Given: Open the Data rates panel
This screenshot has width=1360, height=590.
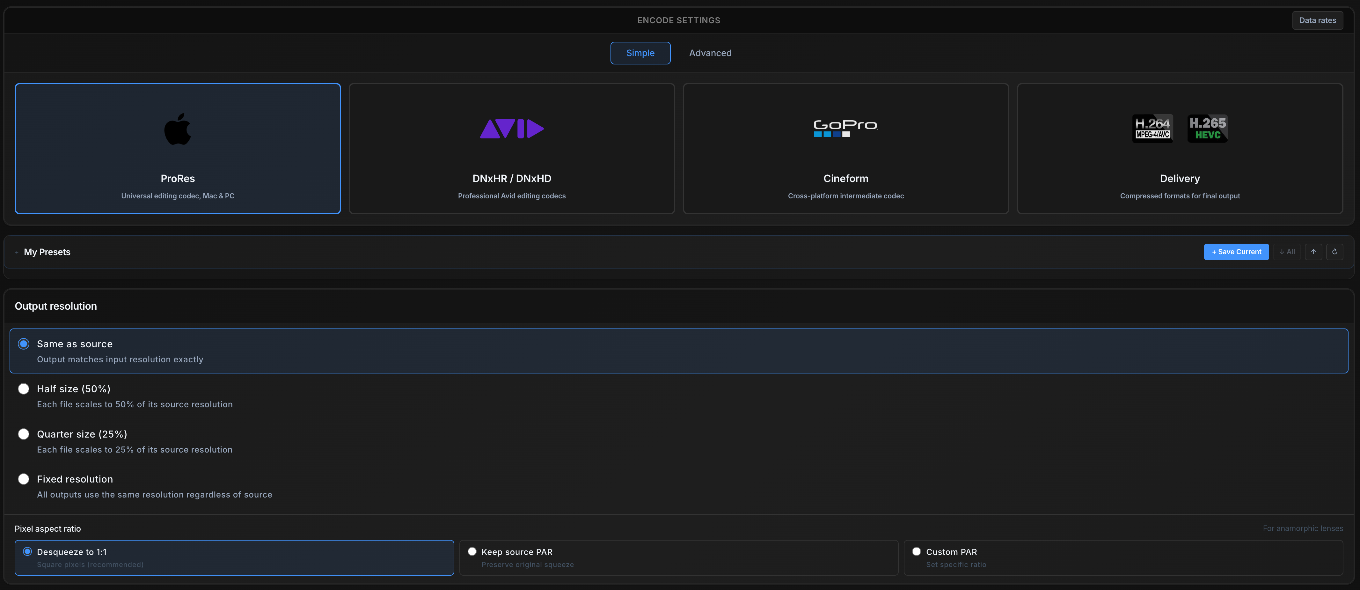Looking at the screenshot, I should tap(1317, 21).
